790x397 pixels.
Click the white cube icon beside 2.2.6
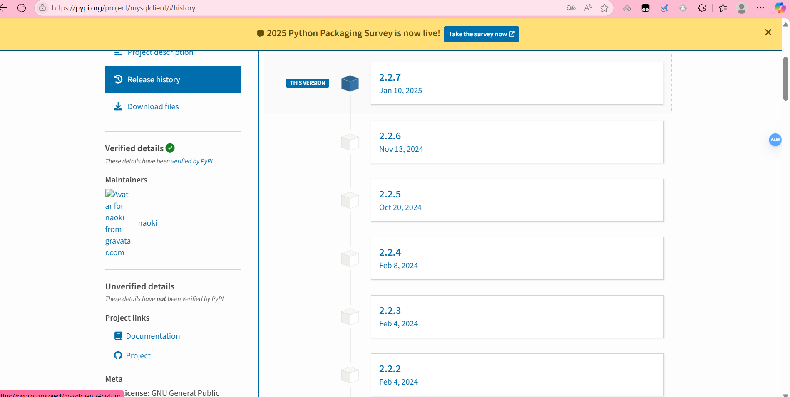(350, 142)
